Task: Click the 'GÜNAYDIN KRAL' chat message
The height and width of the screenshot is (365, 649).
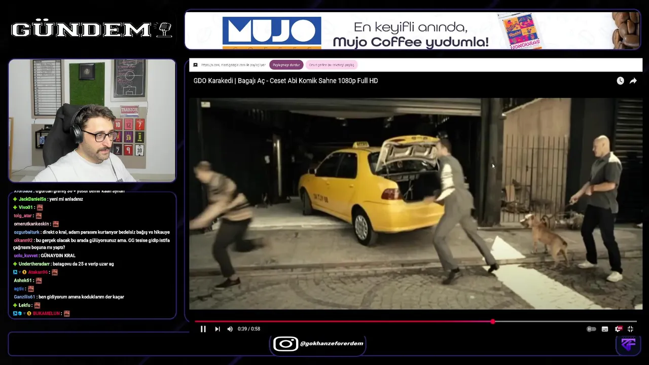Action: tap(58, 255)
